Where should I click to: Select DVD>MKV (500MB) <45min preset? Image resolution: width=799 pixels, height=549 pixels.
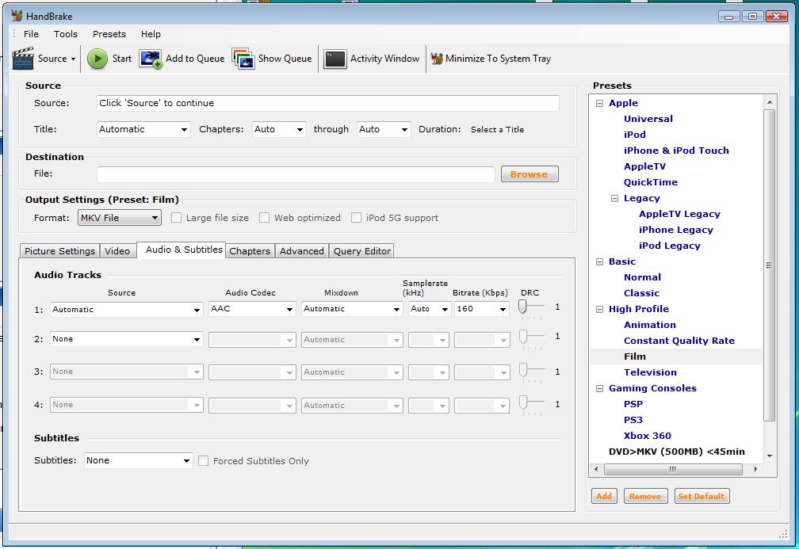tap(676, 452)
